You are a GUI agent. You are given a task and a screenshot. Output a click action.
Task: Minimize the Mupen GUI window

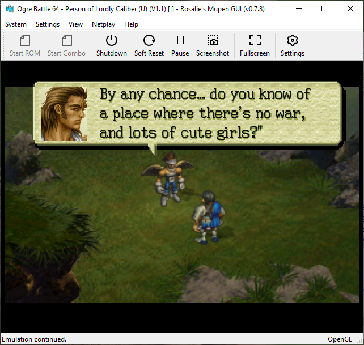pos(299,9)
